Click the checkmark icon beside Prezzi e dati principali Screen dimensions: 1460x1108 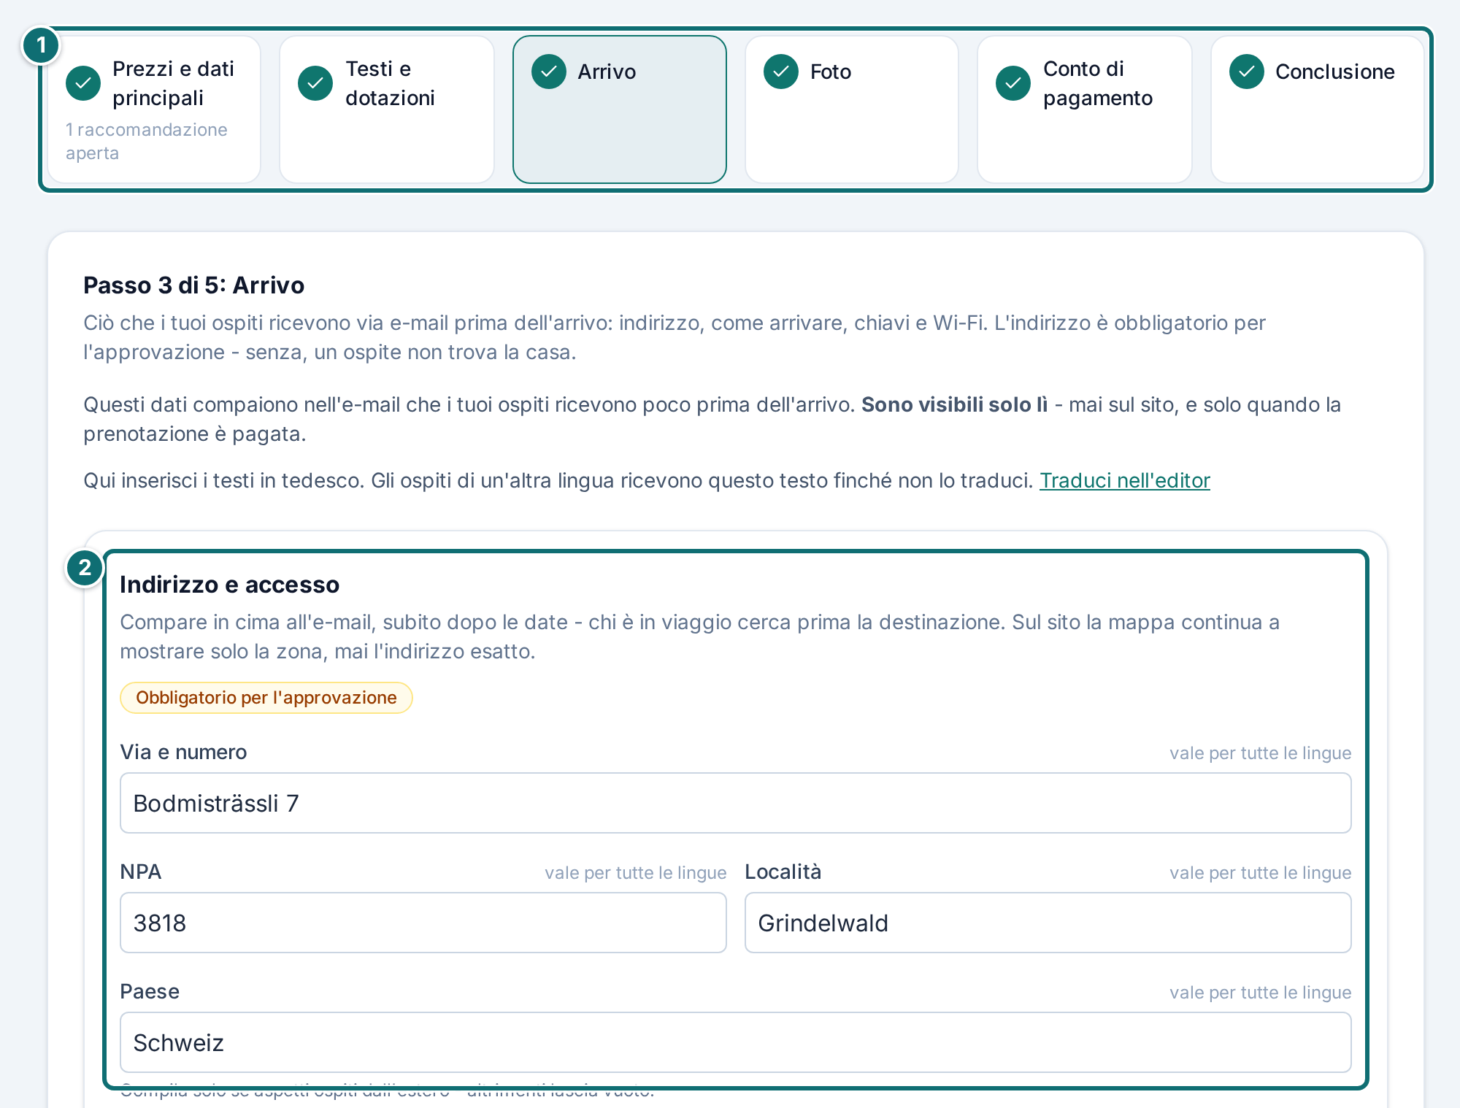click(x=83, y=83)
